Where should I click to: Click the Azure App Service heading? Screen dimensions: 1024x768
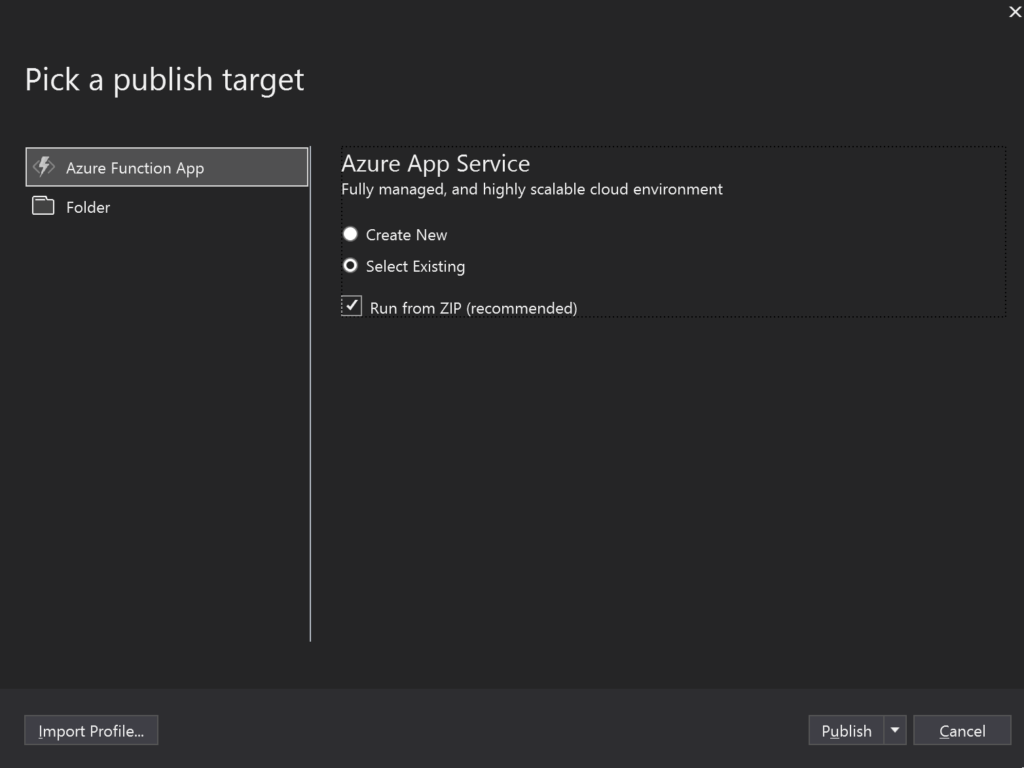tap(435, 164)
